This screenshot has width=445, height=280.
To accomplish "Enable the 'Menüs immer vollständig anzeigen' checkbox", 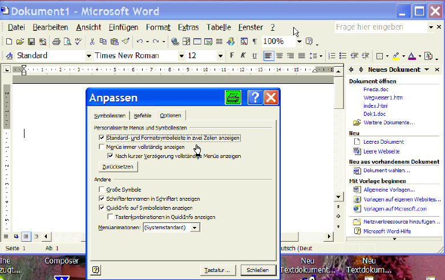I will point(102,147).
